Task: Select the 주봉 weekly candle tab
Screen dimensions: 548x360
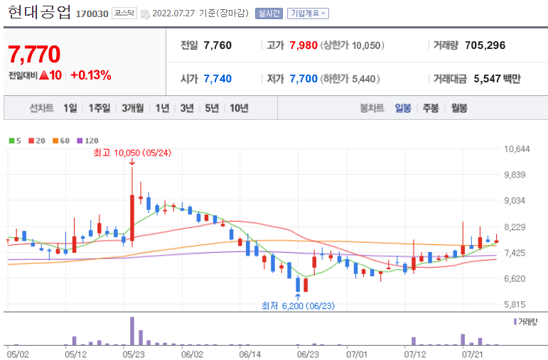Action: click(431, 108)
